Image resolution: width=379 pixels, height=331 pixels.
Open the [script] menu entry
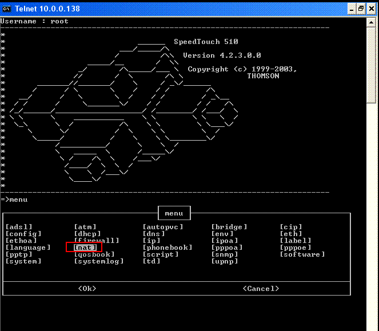click(161, 254)
